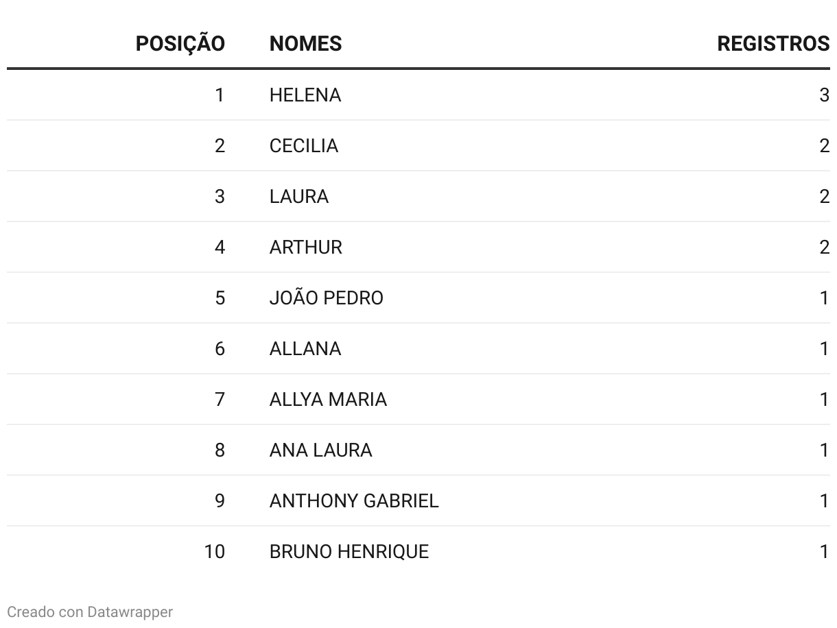Select the BRUNO HENRIQUE name cell
The width and height of the screenshot is (837, 628).
pyautogui.click(x=349, y=552)
